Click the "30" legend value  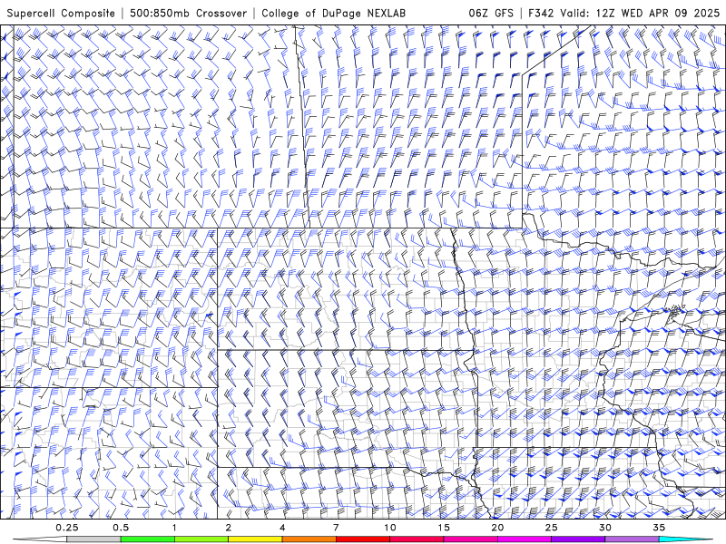(604, 528)
